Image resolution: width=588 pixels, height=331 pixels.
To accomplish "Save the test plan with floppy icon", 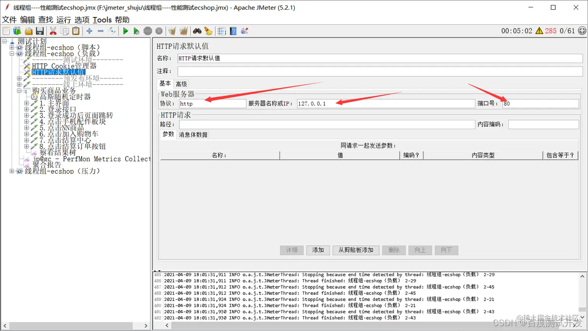I will pyautogui.click(x=40, y=31).
